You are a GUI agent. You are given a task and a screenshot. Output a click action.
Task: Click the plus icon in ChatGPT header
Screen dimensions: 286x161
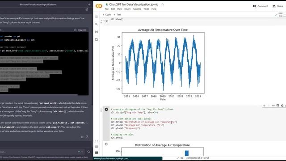[x=89, y=4]
